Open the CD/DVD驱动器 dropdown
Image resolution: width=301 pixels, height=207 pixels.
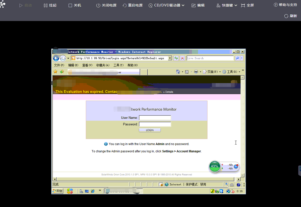coord(167,5)
